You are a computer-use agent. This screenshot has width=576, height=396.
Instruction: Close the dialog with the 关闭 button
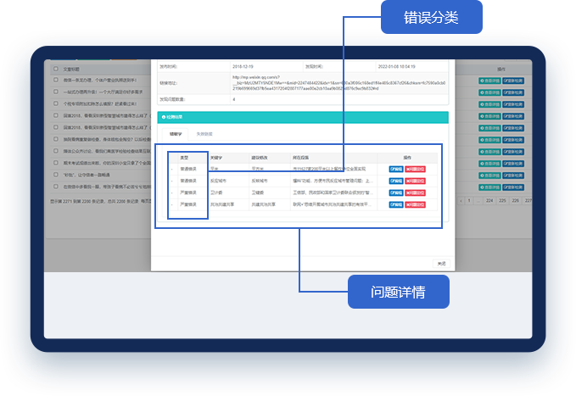(x=441, y=264)
